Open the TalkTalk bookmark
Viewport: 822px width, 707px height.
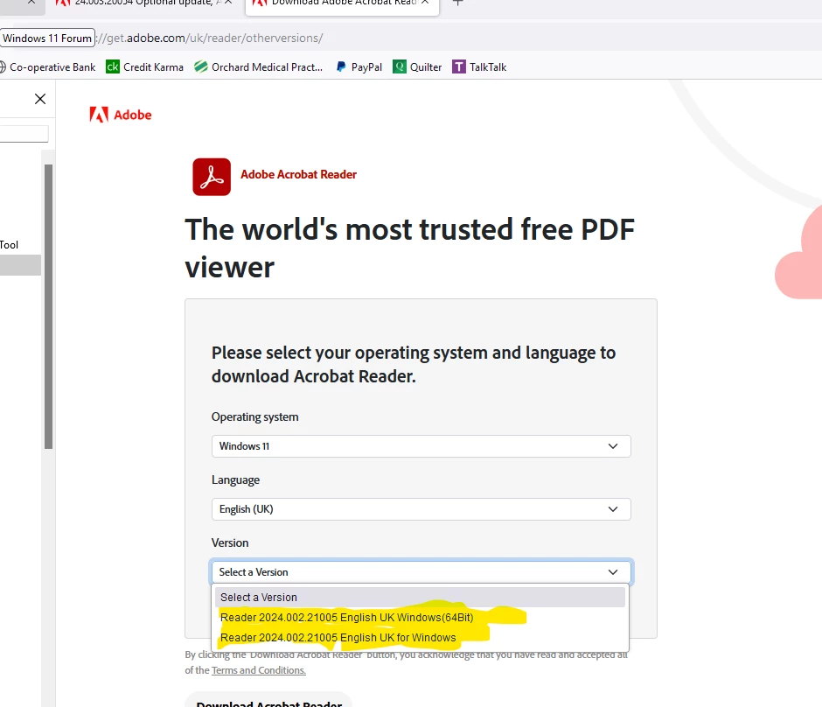tap(479, 67)
